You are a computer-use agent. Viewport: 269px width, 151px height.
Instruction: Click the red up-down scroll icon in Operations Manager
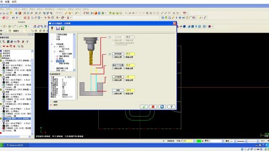point(14,47)
